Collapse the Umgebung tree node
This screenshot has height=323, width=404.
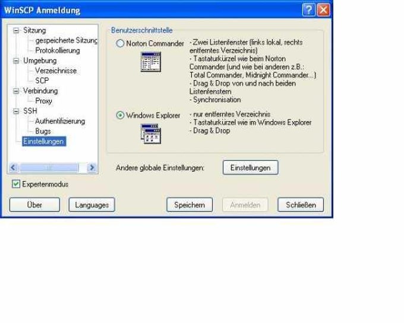[16, 61]
